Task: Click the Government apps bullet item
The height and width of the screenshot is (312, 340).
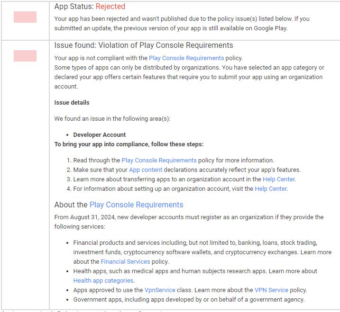Action: coord(189,300)
